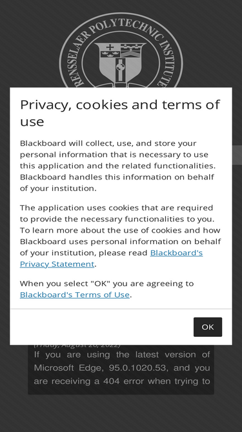Open Blackboard's Terms of Use link
Screen dimensions: 242x432
pyautogui.click(x=75, y=295)
